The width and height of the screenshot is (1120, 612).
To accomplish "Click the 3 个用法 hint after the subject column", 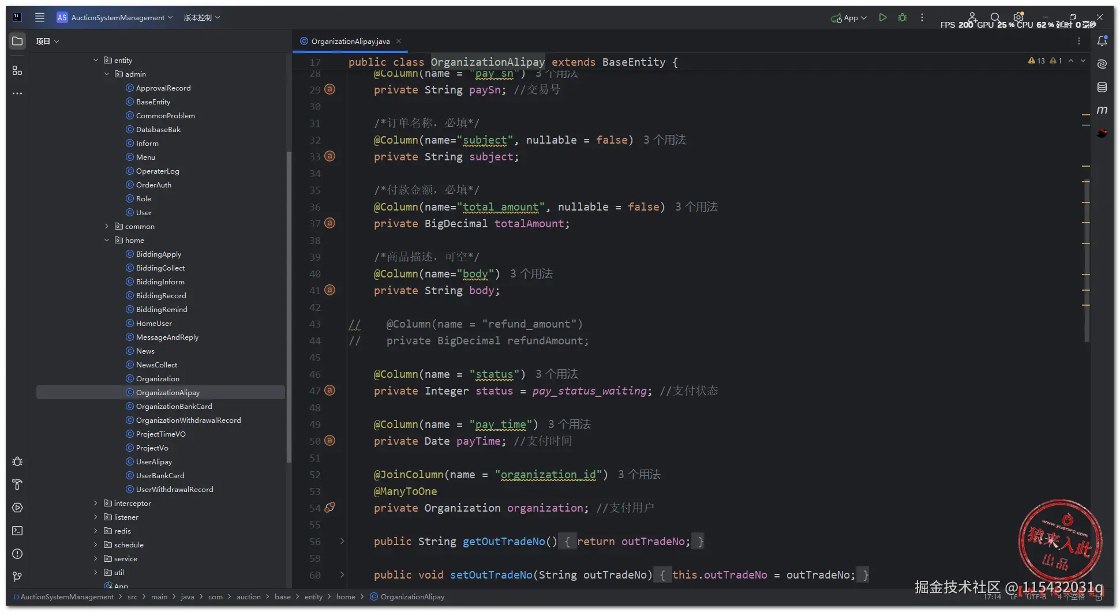I will click(x=665, y=140).
